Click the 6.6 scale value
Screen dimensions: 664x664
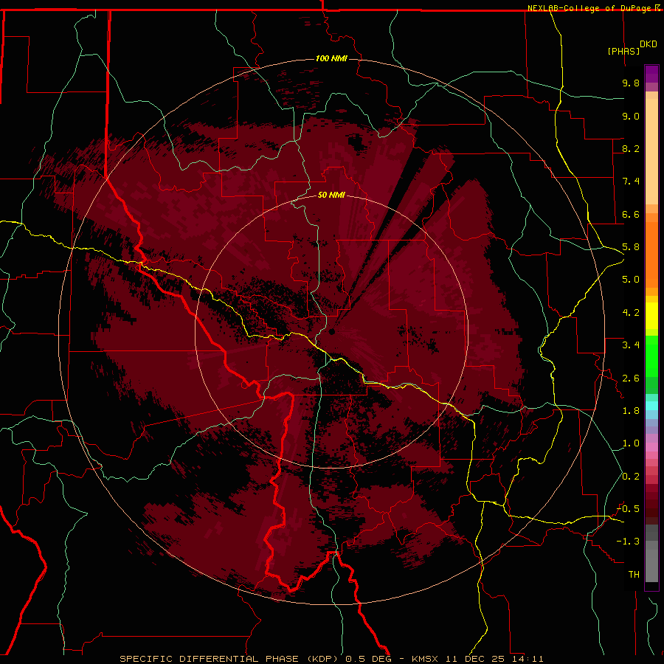(x=631, y=214)
